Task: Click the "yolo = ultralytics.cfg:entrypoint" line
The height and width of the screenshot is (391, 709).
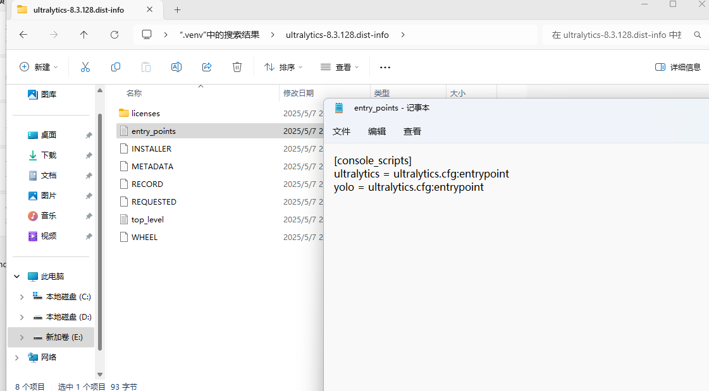Action: 409,187
